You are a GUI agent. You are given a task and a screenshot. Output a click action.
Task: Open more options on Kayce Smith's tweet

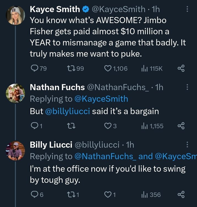click(187, 9)
